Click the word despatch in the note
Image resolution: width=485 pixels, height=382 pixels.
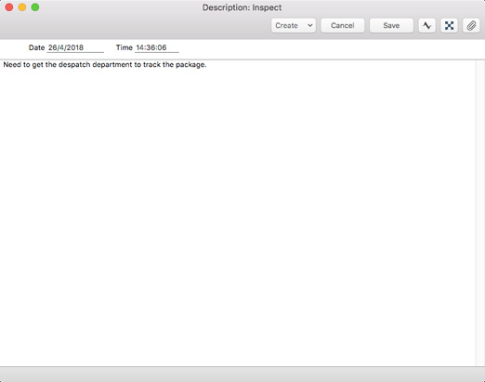[74, 65]
